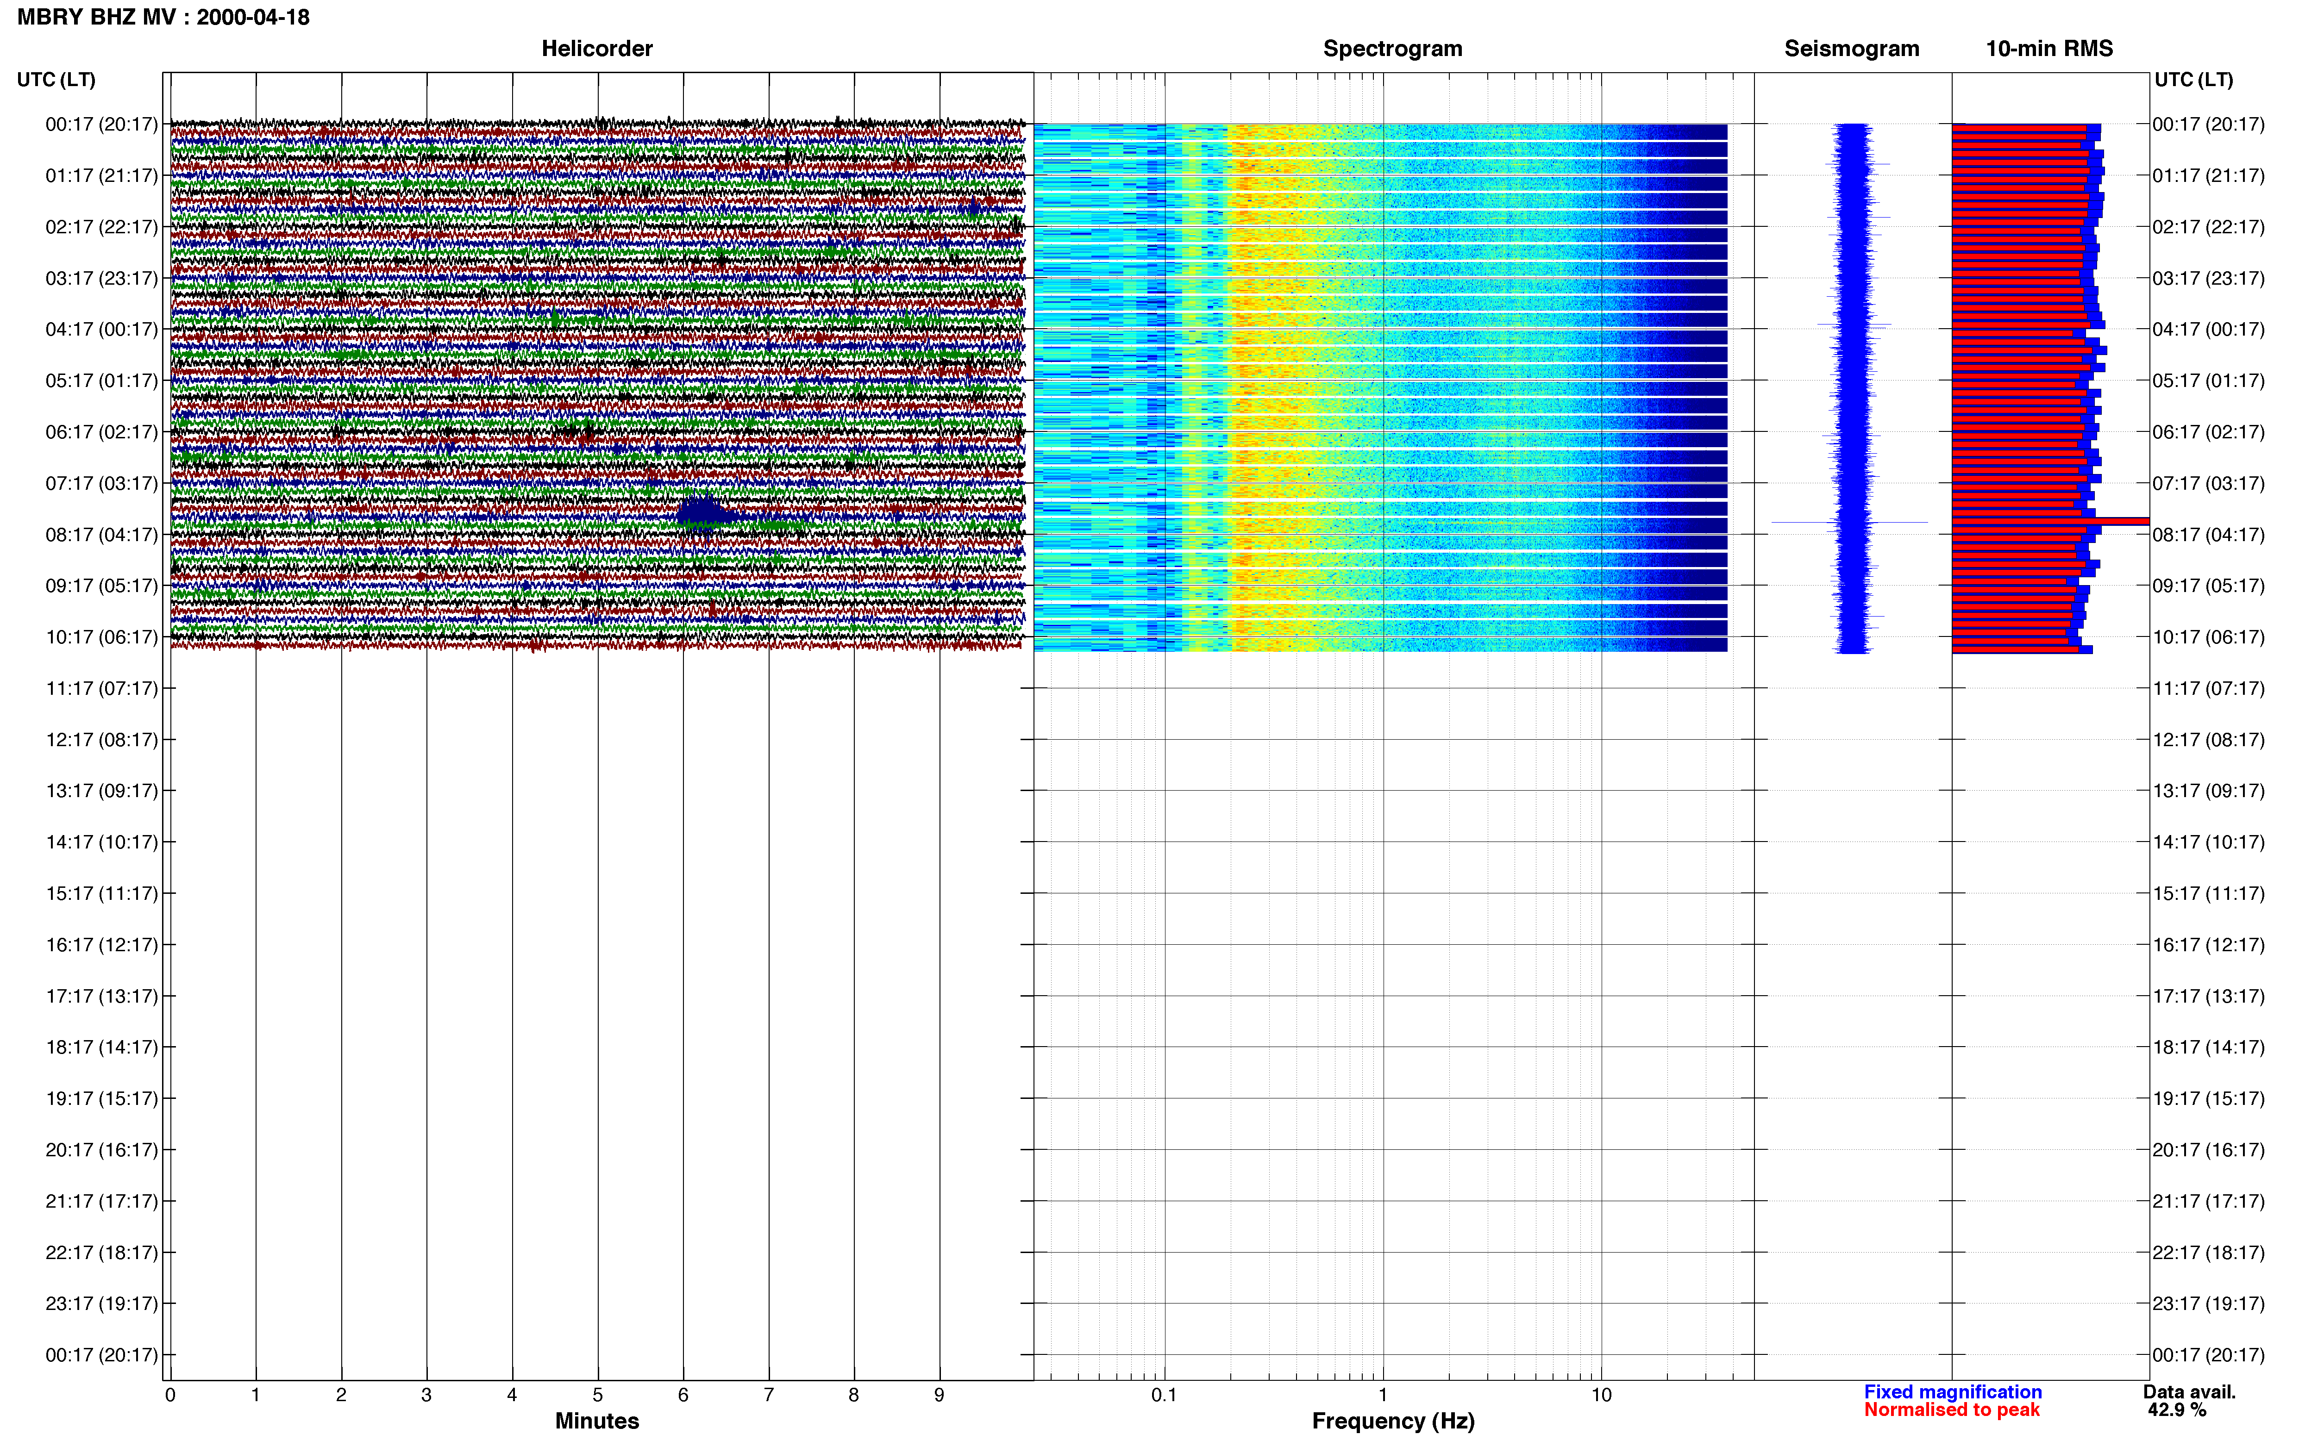2324x1453 pixels.
Task: Click left time label '03:17 (23:17)'
Action: [x=101, y=279]
